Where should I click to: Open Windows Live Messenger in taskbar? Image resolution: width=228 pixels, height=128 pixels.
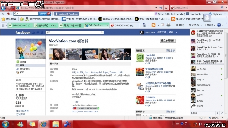21,124
